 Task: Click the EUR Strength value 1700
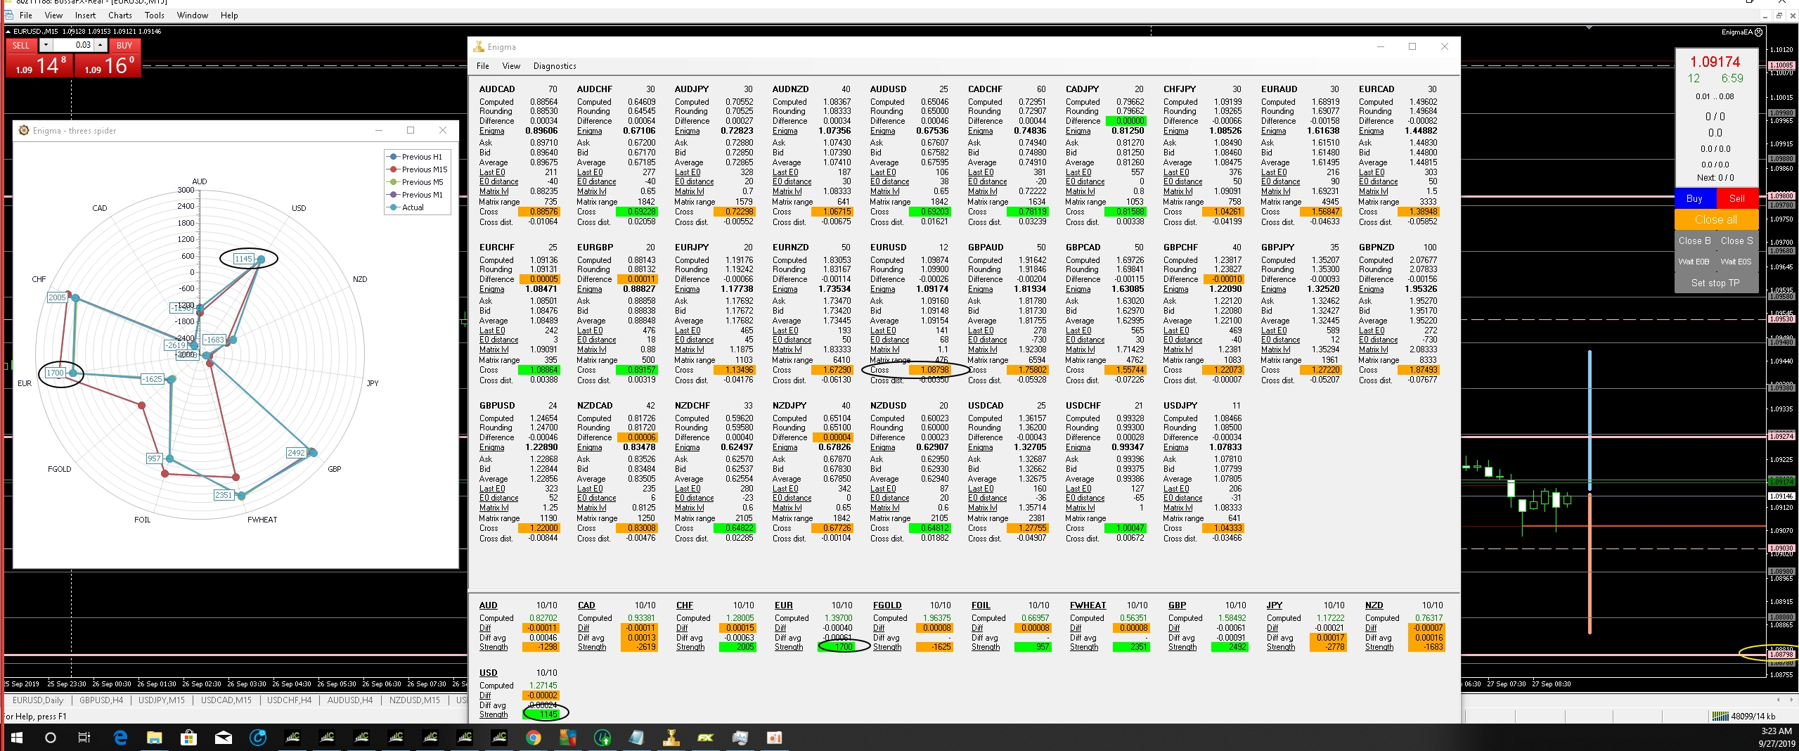point(837,647)
